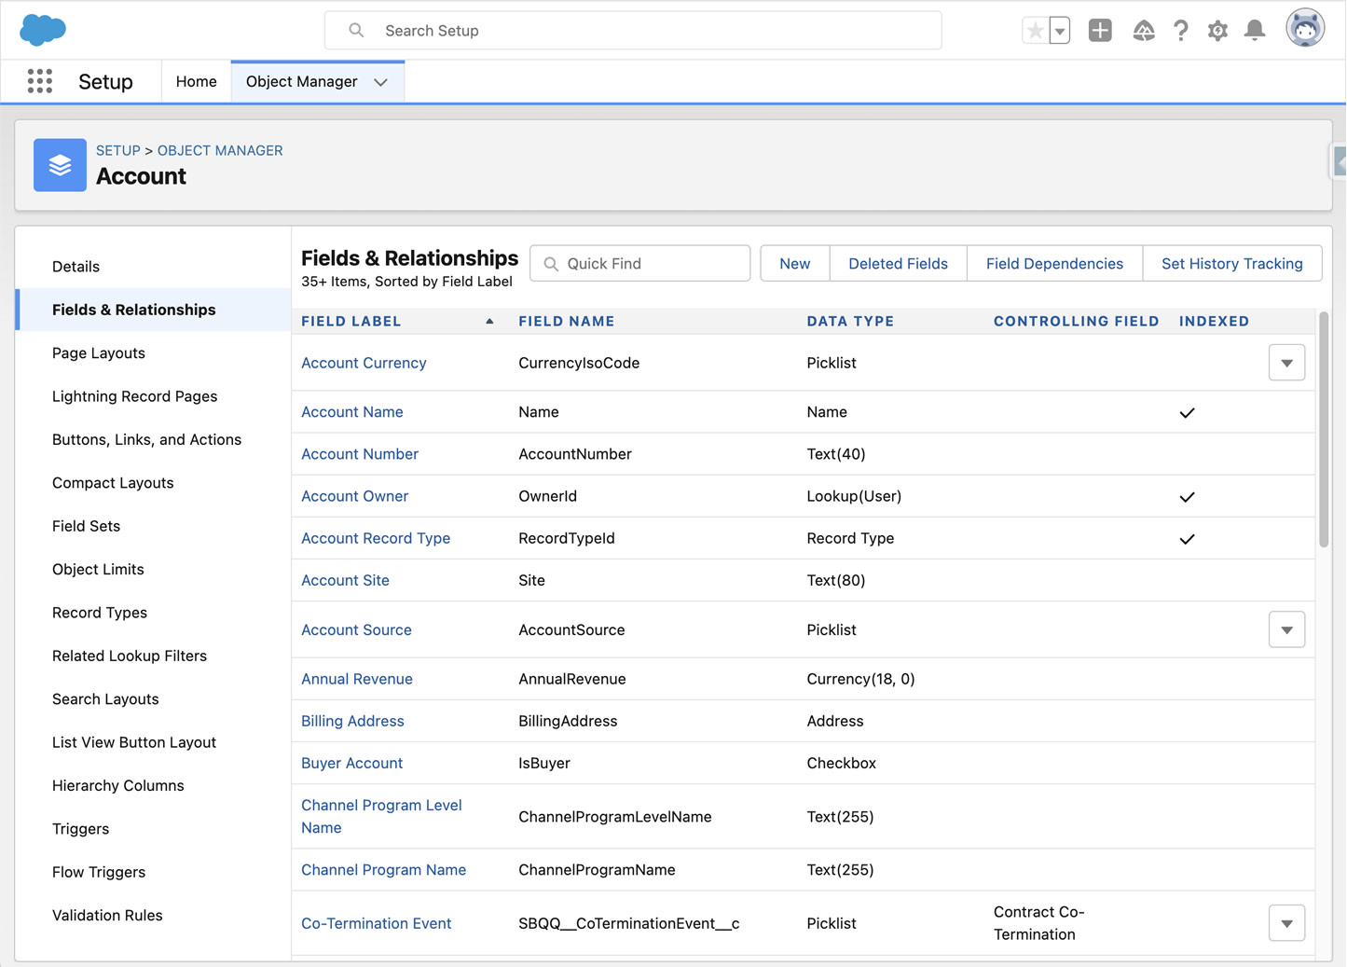Viewport: 1347px width, 967px height.
Task: Open the Annual Revenue field
Action: pos(357,679)
